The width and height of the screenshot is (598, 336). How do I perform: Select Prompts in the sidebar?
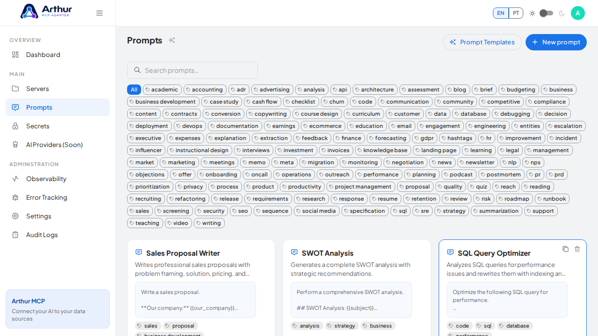58,107
